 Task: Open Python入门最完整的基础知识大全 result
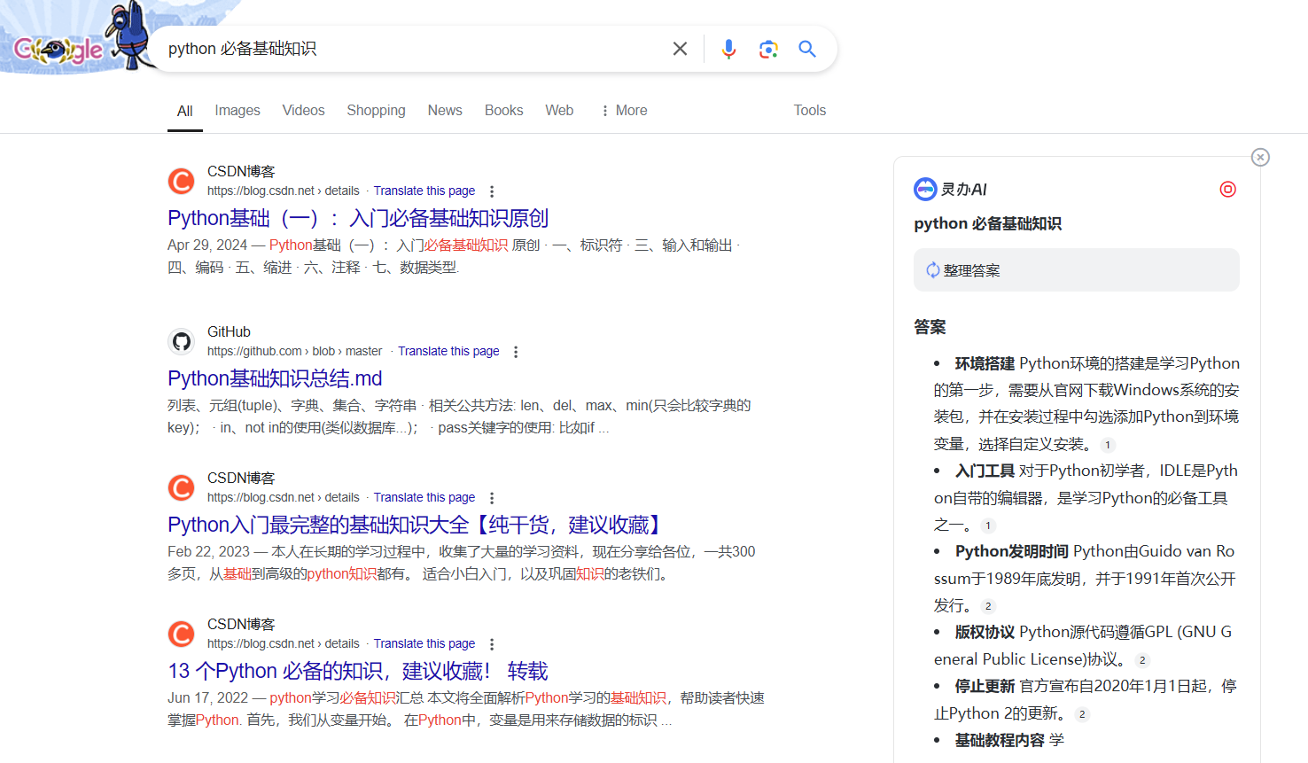click(415, 525)
